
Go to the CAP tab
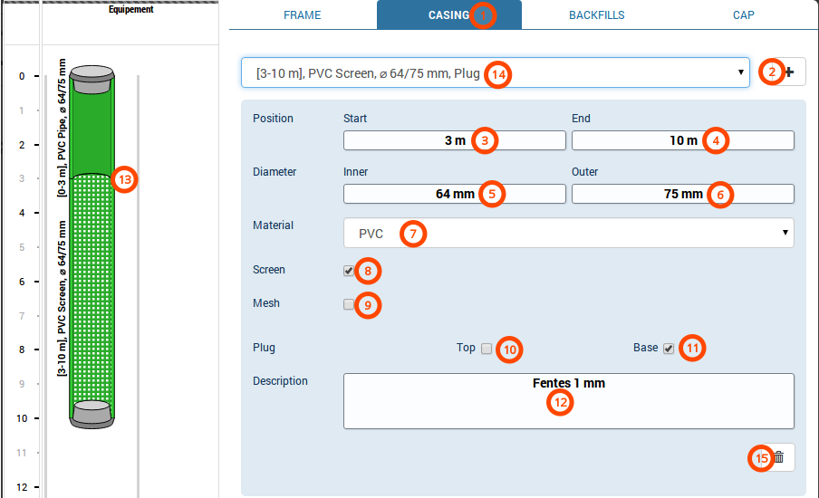click(743, 15)
